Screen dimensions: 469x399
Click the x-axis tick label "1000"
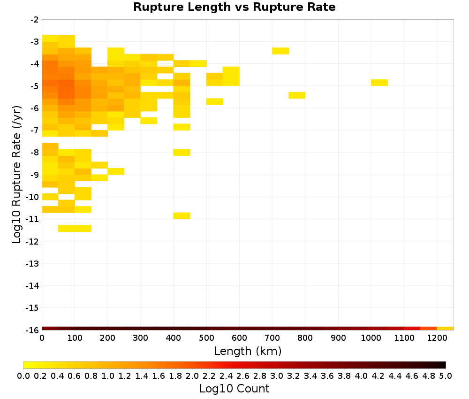coord(371,338)
